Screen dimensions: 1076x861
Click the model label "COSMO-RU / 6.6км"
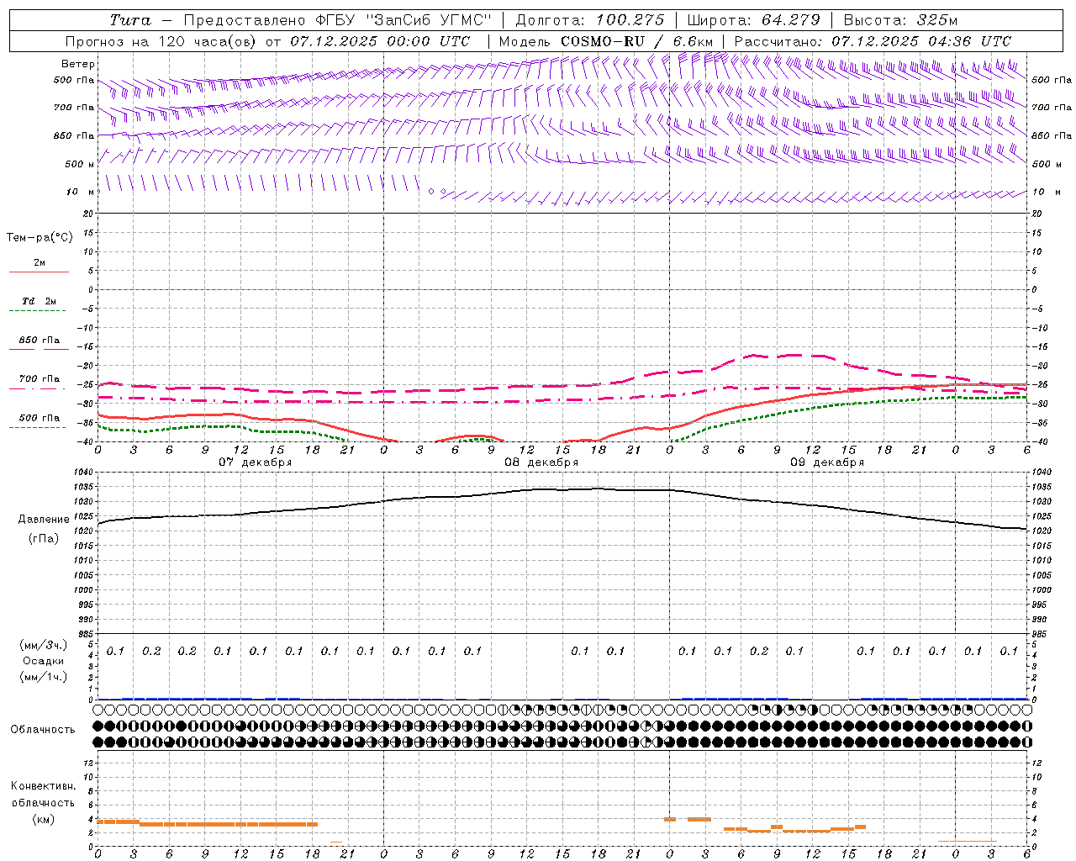point(636,41)
